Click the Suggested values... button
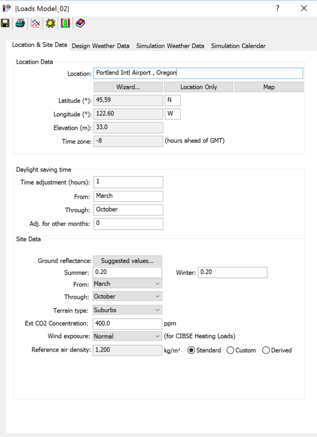The image size is (317, 437). 127,261
